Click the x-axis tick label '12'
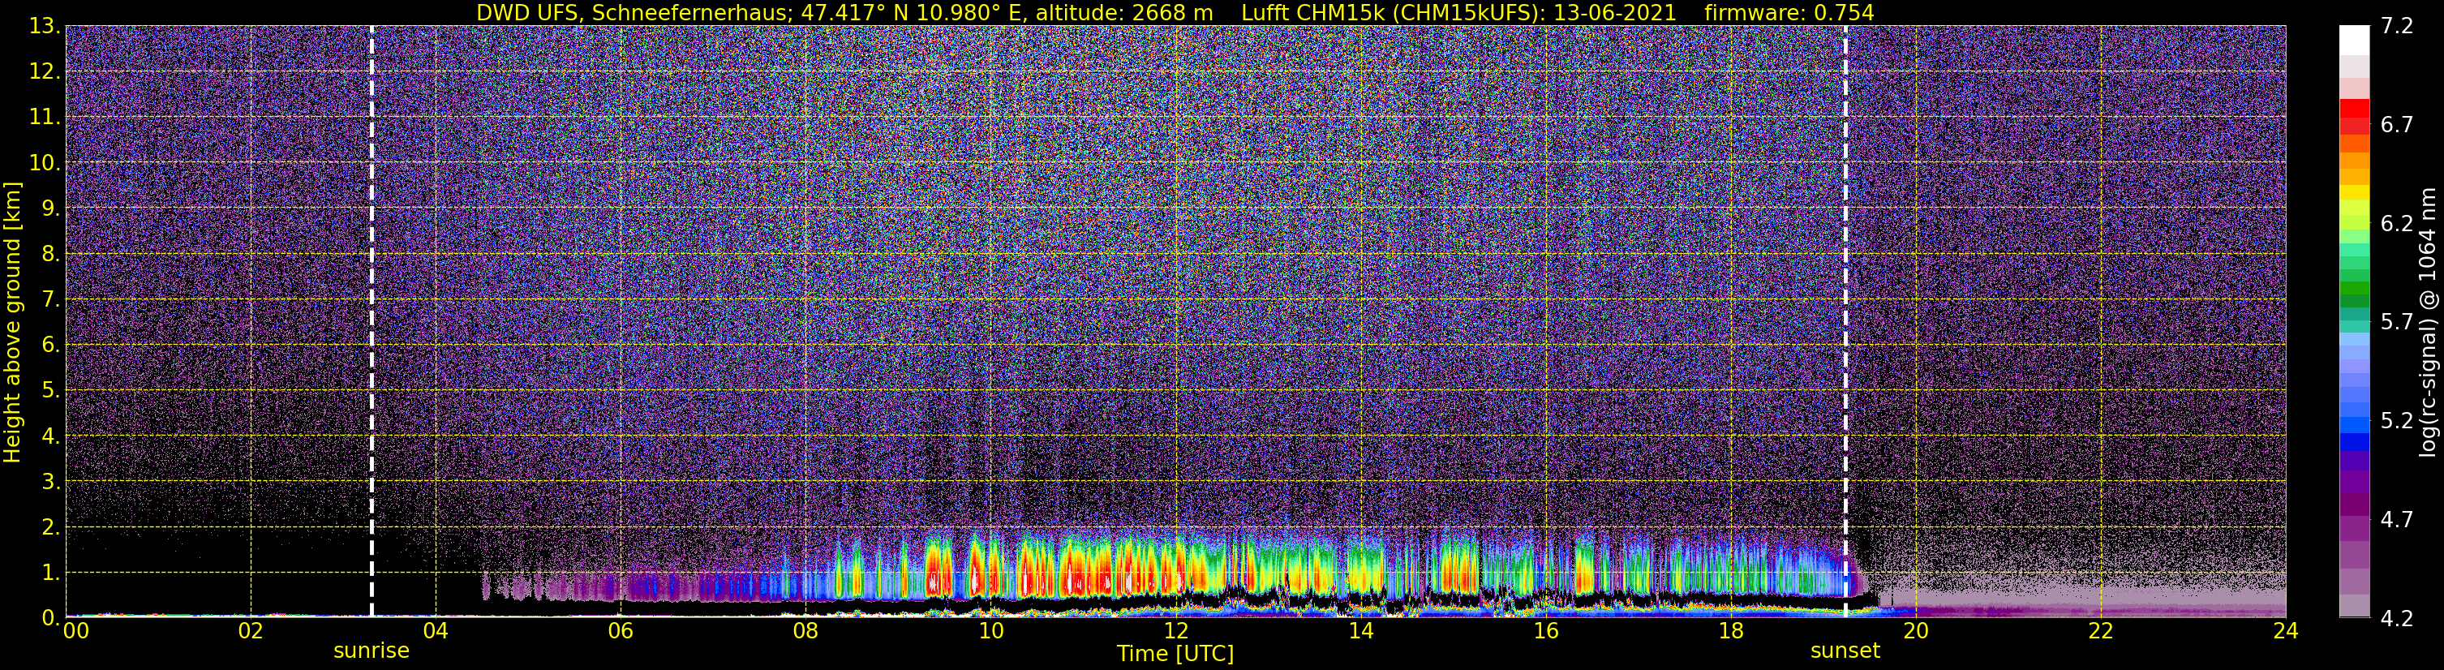This screenshot has width=2444, height=670. [x=1175, y=632]
